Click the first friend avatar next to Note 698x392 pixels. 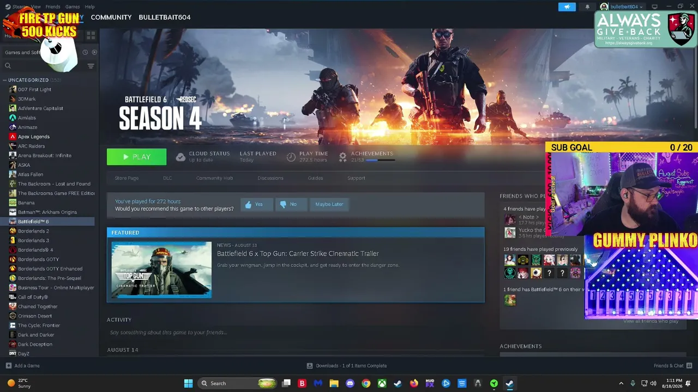510,219
